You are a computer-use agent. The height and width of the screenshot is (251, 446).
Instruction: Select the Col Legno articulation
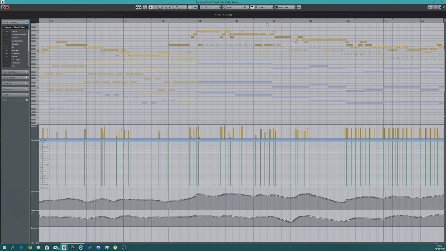pos(16,60)
